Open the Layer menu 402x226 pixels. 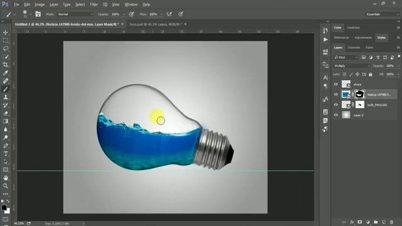coord(53,4)
